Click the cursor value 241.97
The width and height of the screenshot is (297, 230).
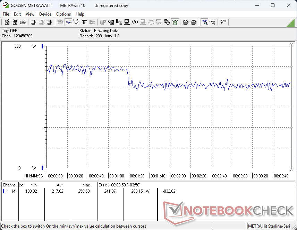(x=110, y=191)
